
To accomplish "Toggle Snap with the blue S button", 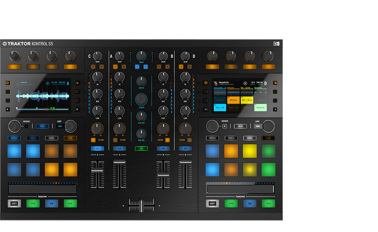I will point(137,67).
